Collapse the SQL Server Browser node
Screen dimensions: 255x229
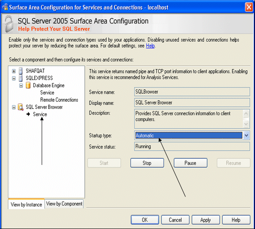pyautogui.click(x=14, y=107)
